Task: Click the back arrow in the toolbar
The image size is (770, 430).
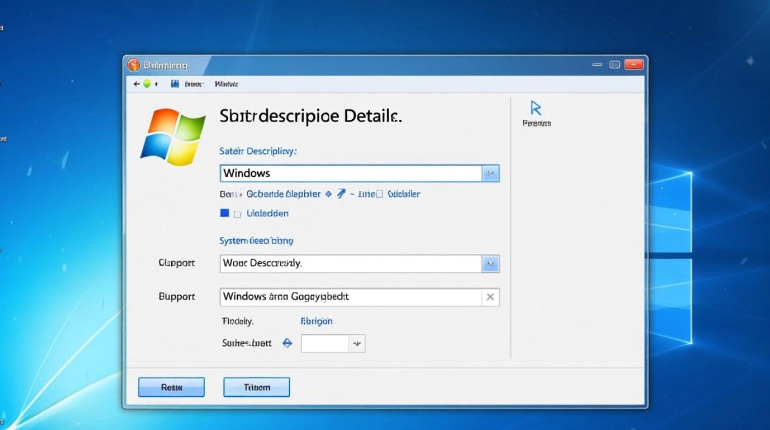Action: coord(136,84)
